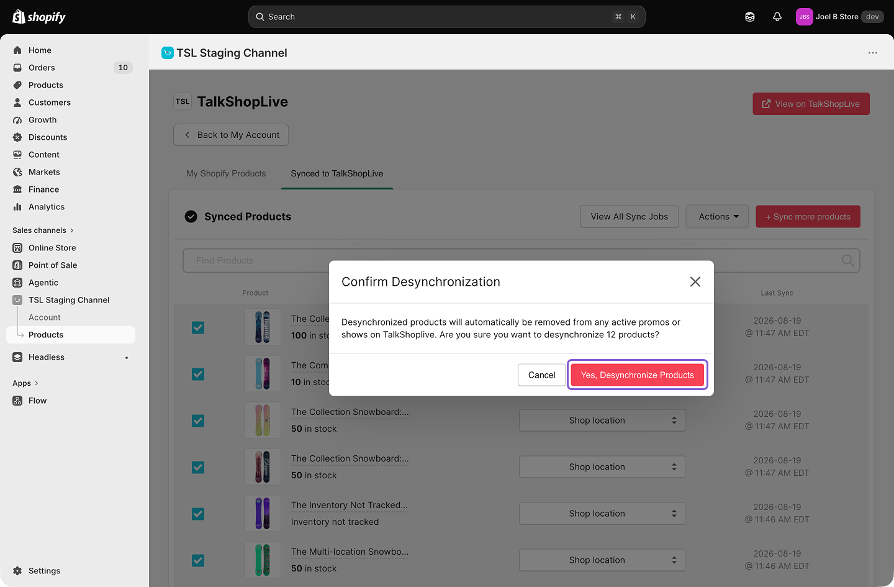This screenshot has height=587, width=894.
Task: Click the Content icon in sidebar
Action: pyautogui.click(x=17, y=155)
